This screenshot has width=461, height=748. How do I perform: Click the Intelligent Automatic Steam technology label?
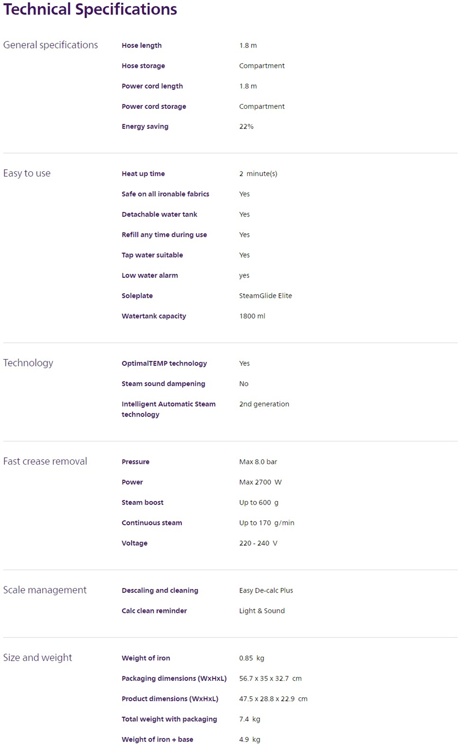168,409
